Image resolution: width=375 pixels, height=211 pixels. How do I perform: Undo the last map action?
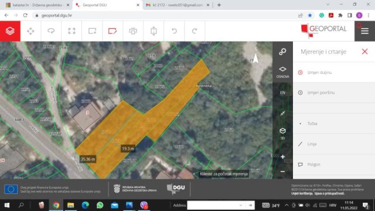tap(174, 31)
